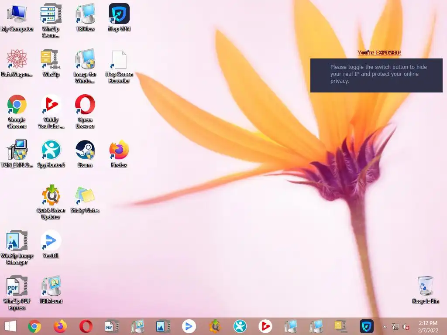Select the Opera Browser desktop icon
The height and width of the screenshot is (335, 447).
[85, 111]
